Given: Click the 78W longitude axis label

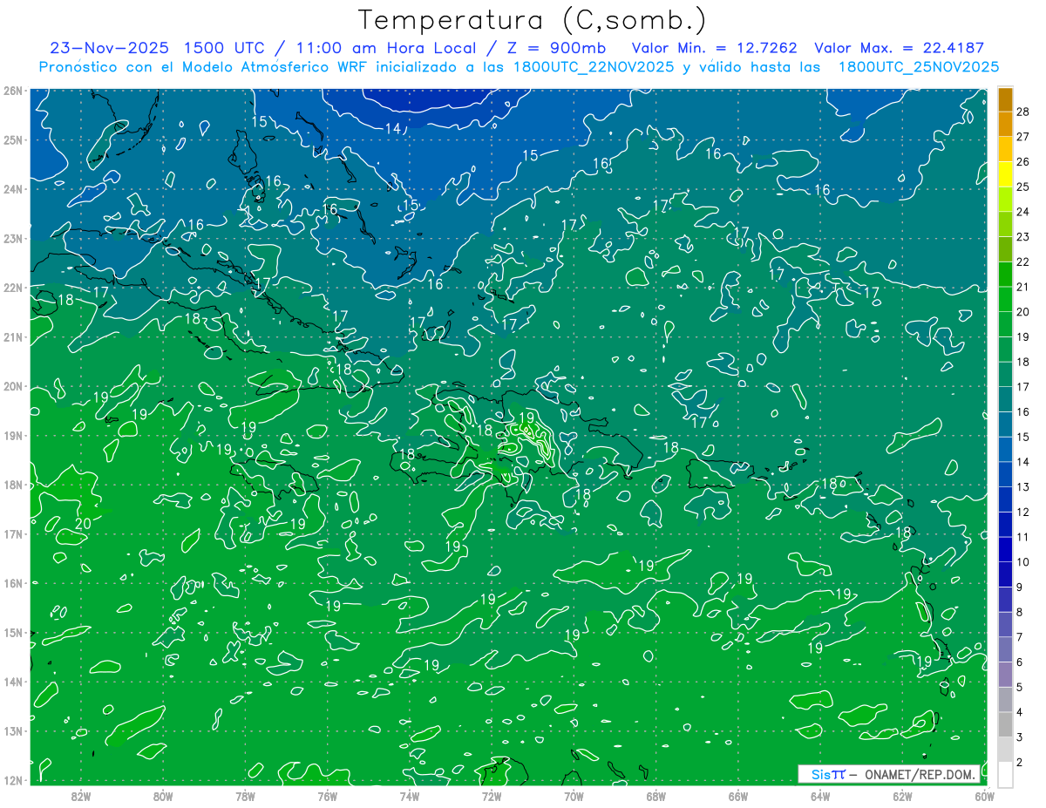Looking at the screenshot, I should 245,796.
